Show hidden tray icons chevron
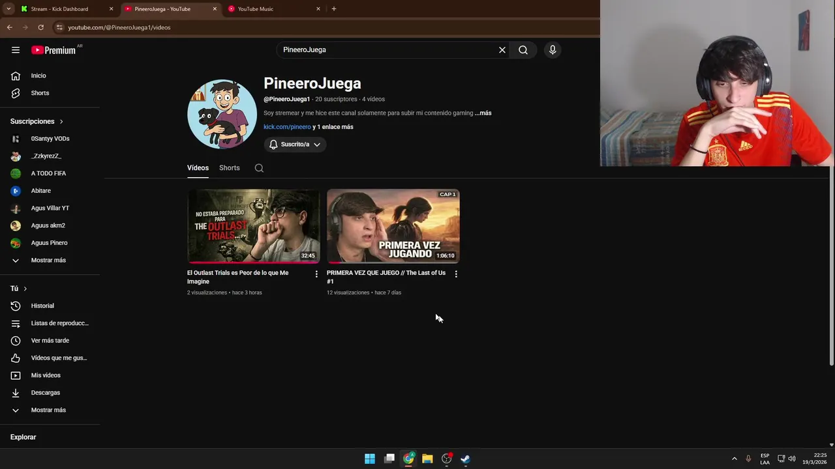835x469 pixels. (x=734, y=459)
